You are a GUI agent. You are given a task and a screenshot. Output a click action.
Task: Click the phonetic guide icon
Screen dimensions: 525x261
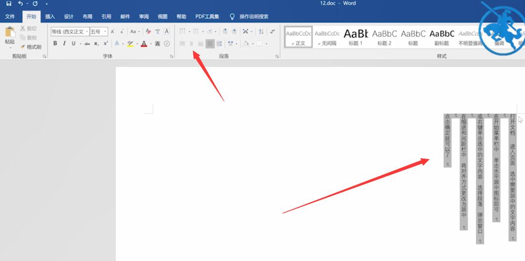pos(157,32)
